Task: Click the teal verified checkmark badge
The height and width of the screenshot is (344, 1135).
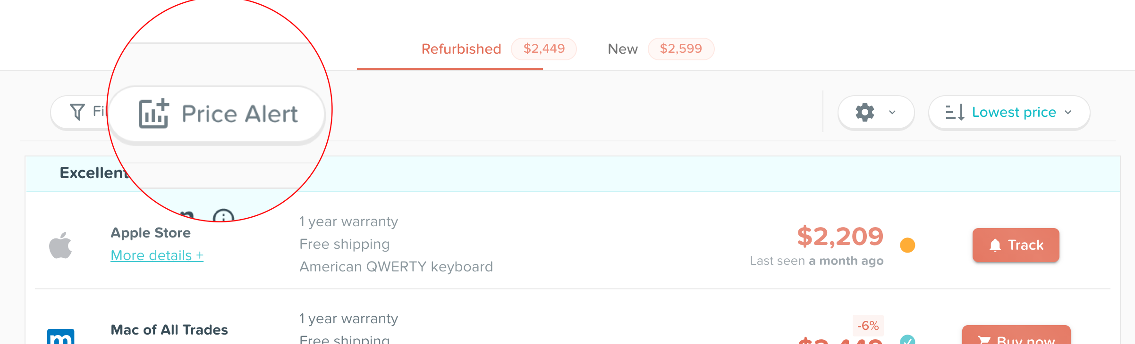Action: point(907,340)
